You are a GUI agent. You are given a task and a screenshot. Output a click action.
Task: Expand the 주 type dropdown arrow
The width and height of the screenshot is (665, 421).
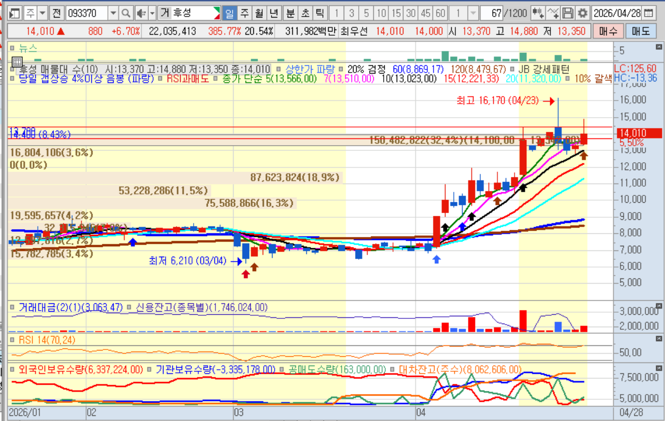[x=43, y=12]
